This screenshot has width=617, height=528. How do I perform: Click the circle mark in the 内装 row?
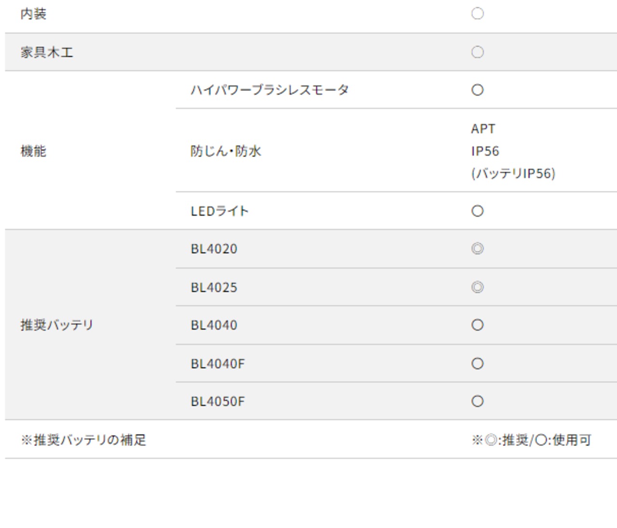pos(477,14)
